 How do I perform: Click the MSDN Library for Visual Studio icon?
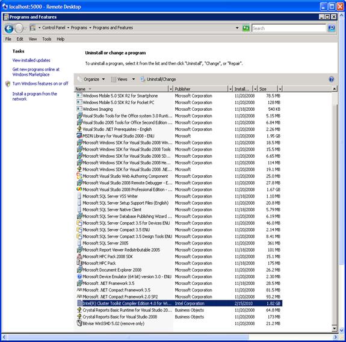[79, 135]
